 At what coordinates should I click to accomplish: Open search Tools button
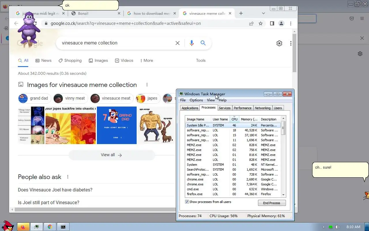click(x=201, y=60)
